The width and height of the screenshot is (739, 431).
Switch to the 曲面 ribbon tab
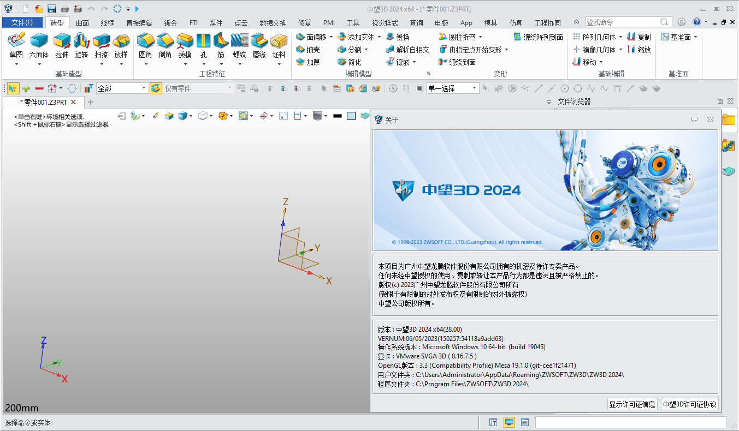click(82, 23)
